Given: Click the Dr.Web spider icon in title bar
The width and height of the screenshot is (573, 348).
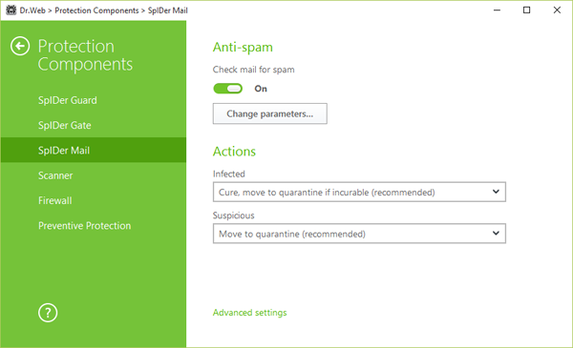Looking at the screenshot, I should click(x=11, y=10).
